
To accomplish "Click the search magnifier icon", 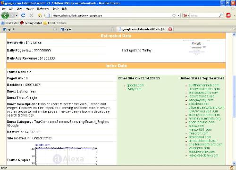I will 221,16.
